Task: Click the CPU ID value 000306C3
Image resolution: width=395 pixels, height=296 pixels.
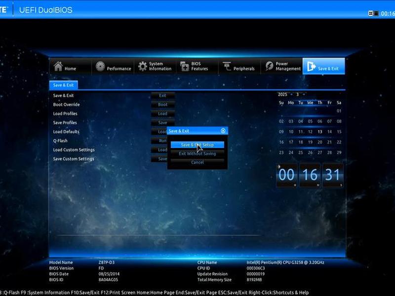Action: 256,268
